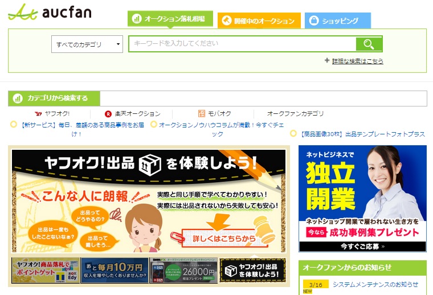Click the box icon in main banner title
The width and height of the screenshot is (433, 295).
(x=150, y=165)
